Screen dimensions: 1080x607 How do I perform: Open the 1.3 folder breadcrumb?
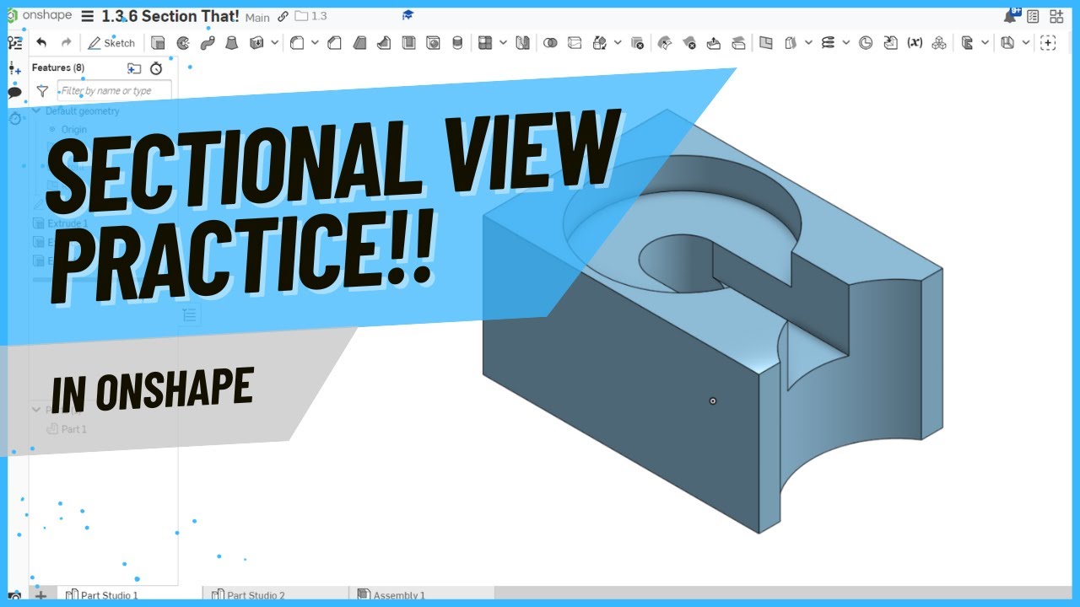310,16
